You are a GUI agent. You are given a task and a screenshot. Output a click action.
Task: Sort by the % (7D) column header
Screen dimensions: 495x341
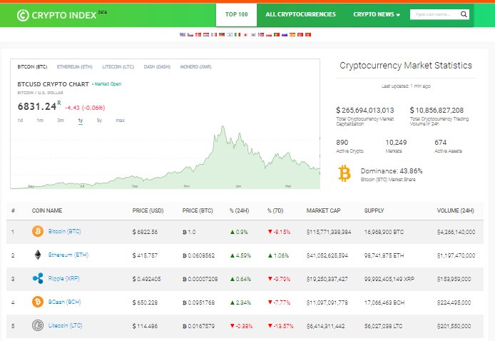(x=275, y=210)
